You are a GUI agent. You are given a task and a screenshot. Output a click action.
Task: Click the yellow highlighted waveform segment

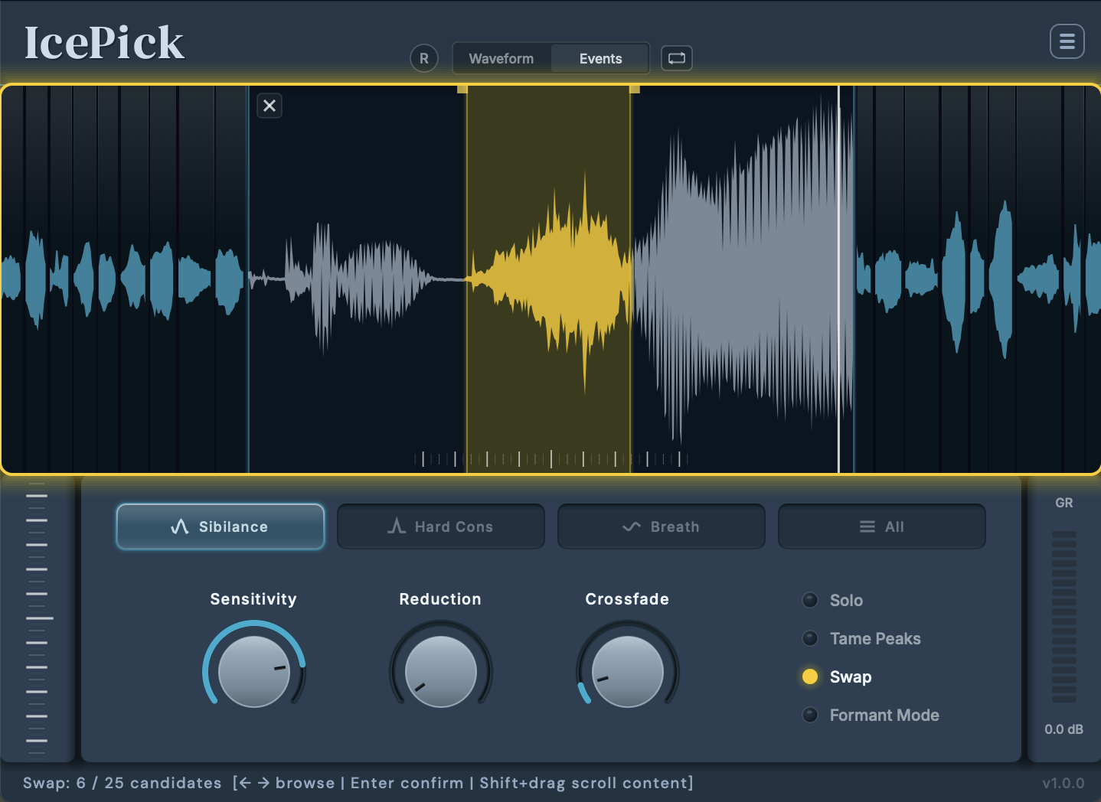tap(548, 280)
